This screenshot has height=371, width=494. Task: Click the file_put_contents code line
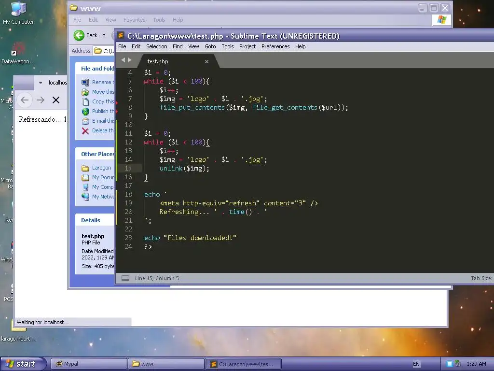(x=254, y=108)
